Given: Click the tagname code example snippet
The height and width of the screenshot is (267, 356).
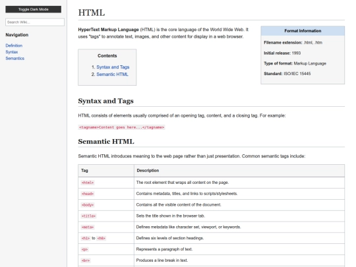Looking at the screenshot, I should point(121,127).
